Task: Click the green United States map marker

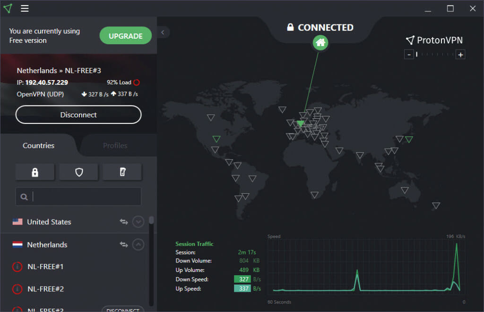Action: 216,139
